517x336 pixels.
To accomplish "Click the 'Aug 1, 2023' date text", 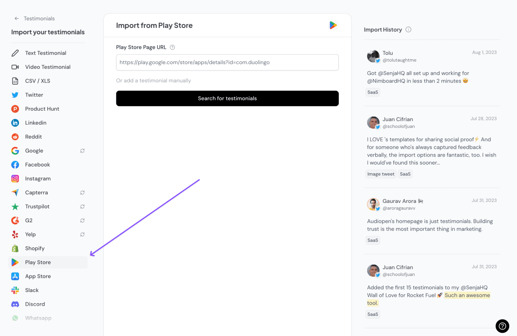I will pyautogui.click(x=484, y=52).
